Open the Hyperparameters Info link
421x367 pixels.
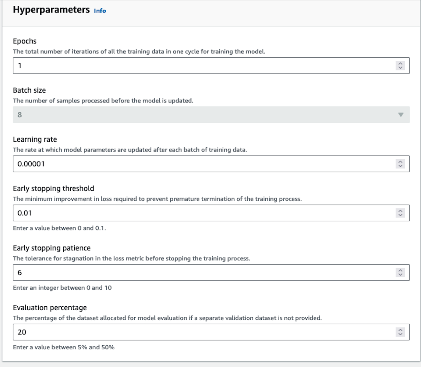pos(100,11)
